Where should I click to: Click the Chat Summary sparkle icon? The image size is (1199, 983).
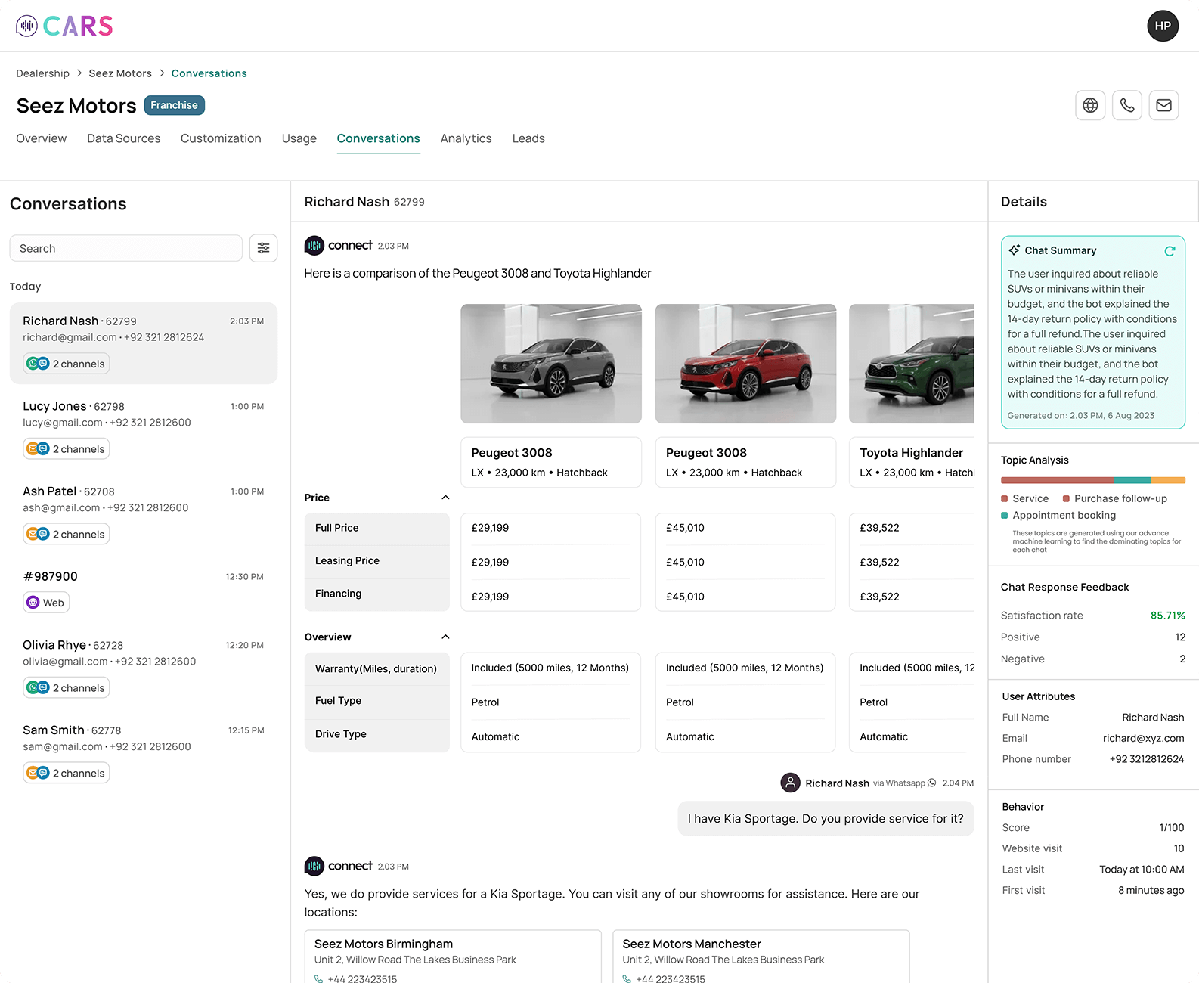point(1014,250)
